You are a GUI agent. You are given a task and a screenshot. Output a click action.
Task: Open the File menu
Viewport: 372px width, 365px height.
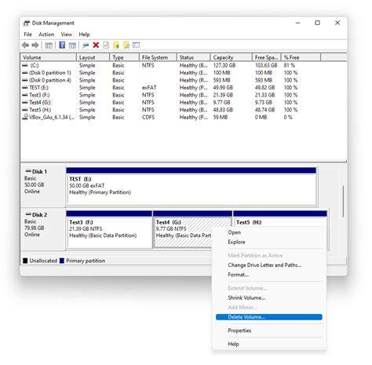[x=27, y=35]
